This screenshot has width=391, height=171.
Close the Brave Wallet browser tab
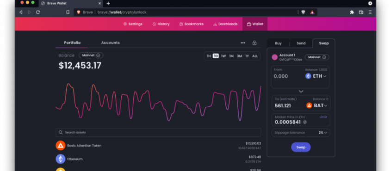(100, 3)
